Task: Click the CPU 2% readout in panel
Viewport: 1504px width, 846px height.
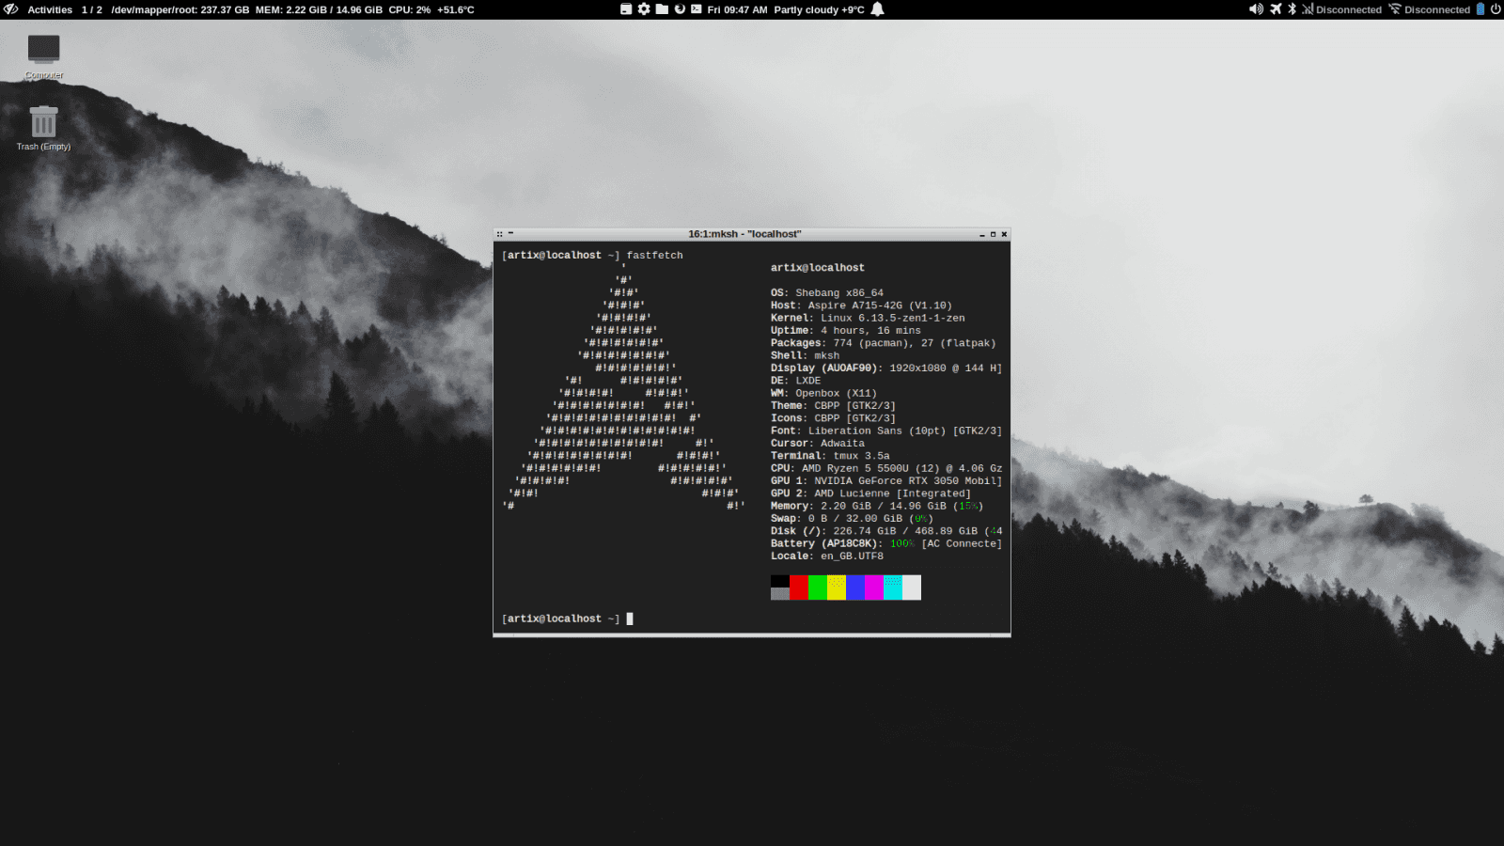Action: [409, 9]
